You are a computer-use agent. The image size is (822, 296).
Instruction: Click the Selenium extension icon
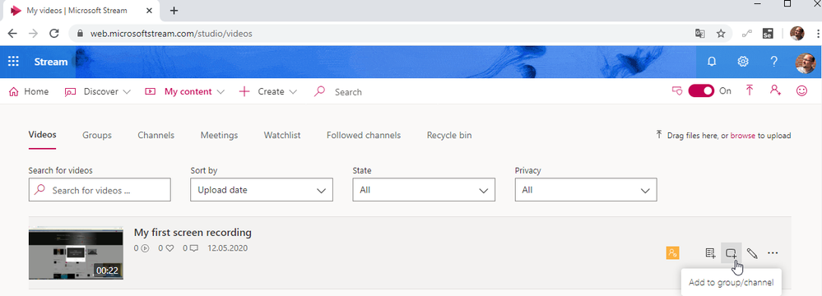[768, 34]
